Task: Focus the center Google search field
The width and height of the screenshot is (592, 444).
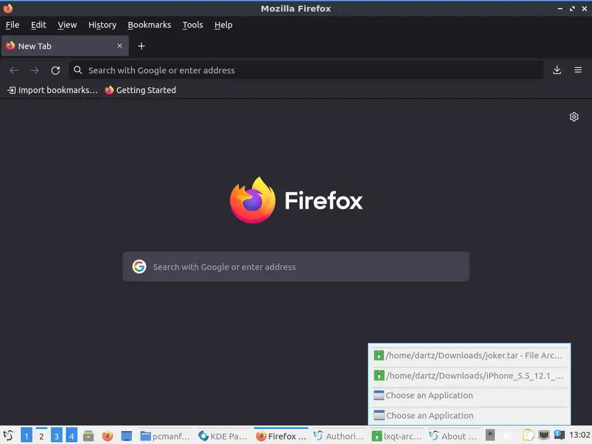Action: pos(296,267)
